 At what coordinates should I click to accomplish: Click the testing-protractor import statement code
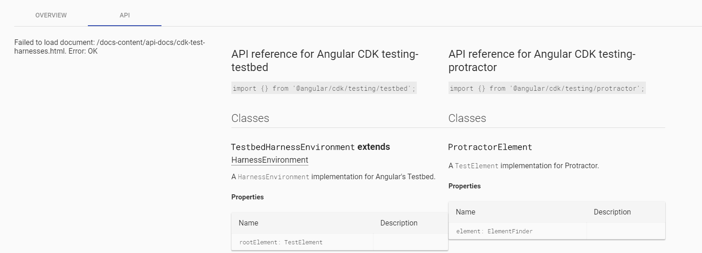(x=547, y=88)
